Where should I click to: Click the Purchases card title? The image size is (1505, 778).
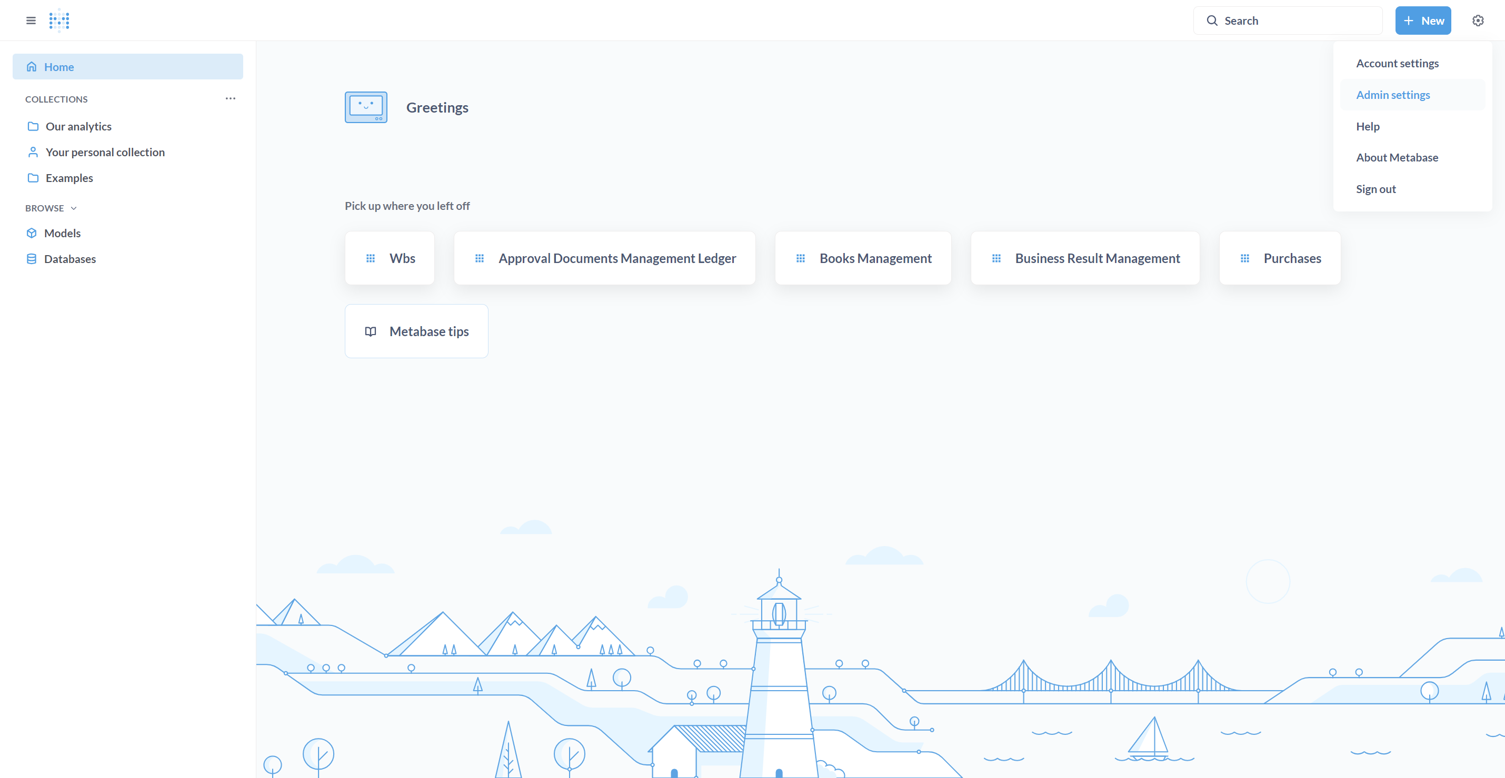tap(1292, 258)
